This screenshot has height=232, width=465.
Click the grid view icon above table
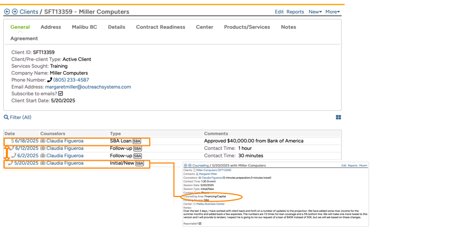pos(338,118)
